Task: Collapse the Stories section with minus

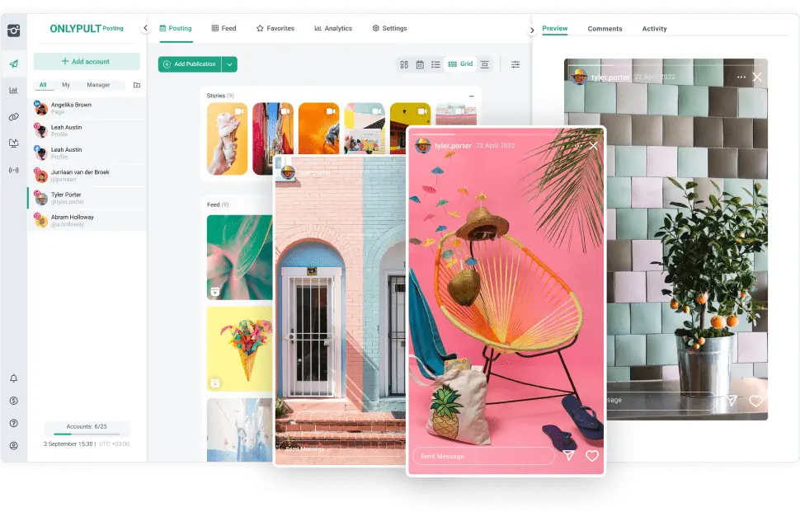Action: pyautogui.click(x=471, y=96)
